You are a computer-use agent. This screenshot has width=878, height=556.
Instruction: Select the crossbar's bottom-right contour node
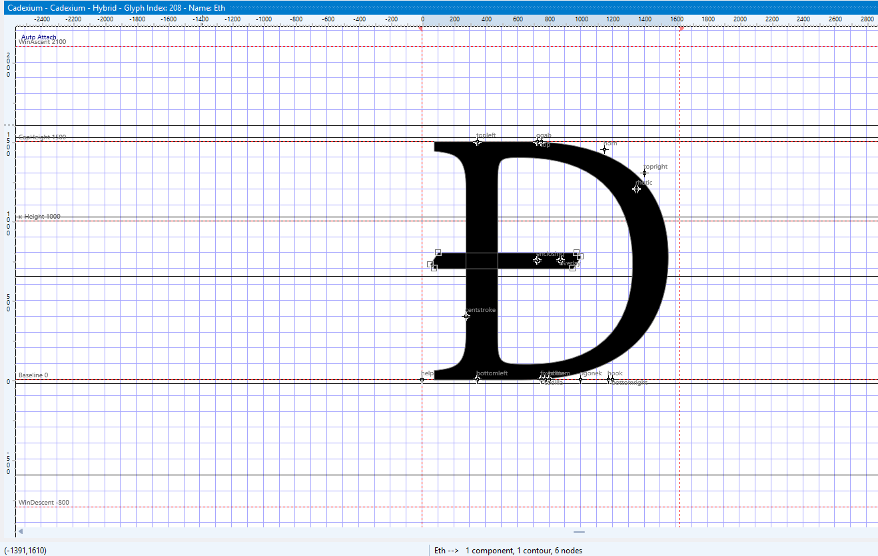[572, 269]
